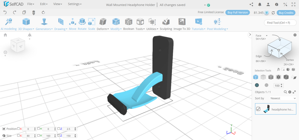
Task: Open the Sort by Newest dropdown
Action: pos(283,98)
